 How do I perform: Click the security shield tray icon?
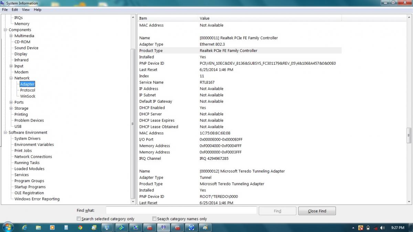(361, 228)
